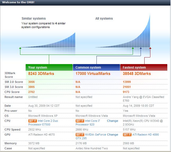Select the Your system column header

click(x=49, y=68)
